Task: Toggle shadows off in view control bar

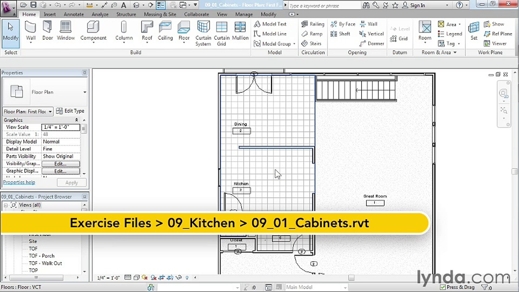Action: (154, 278)
